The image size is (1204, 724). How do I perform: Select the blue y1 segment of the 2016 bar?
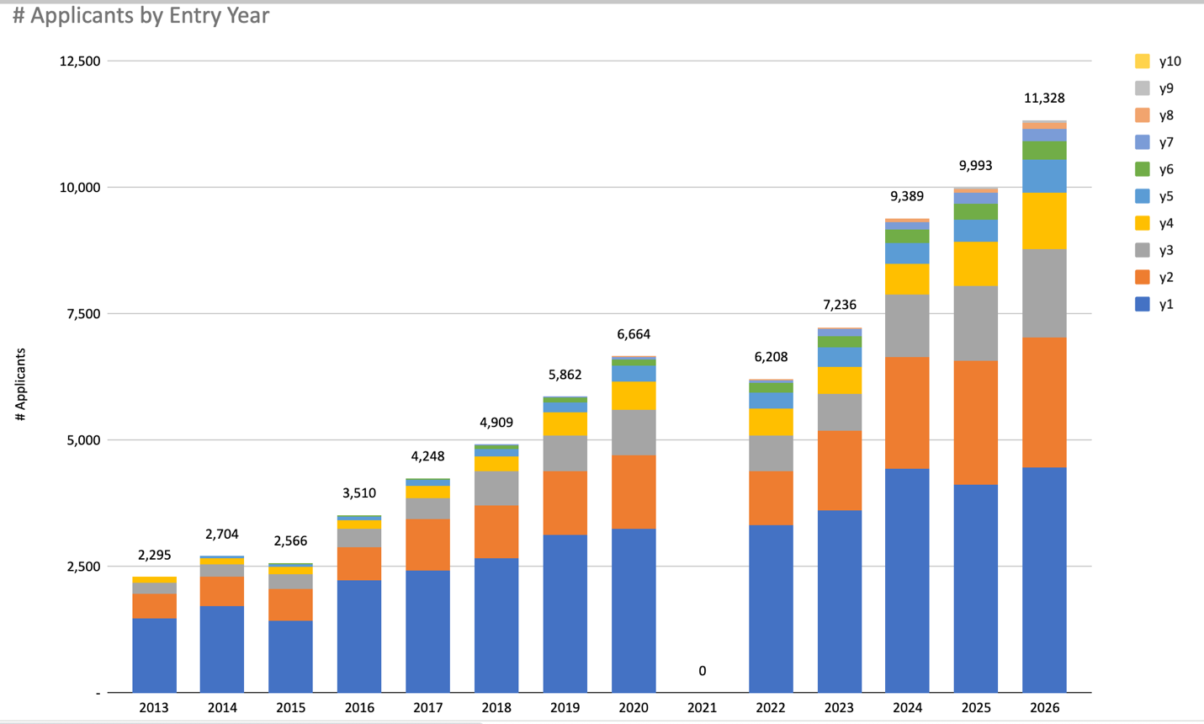(359, 636)
